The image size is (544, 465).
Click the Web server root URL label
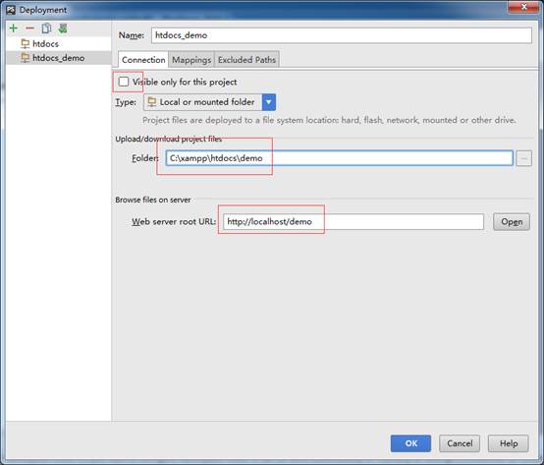pyautogui.click(x=174, y=221)
